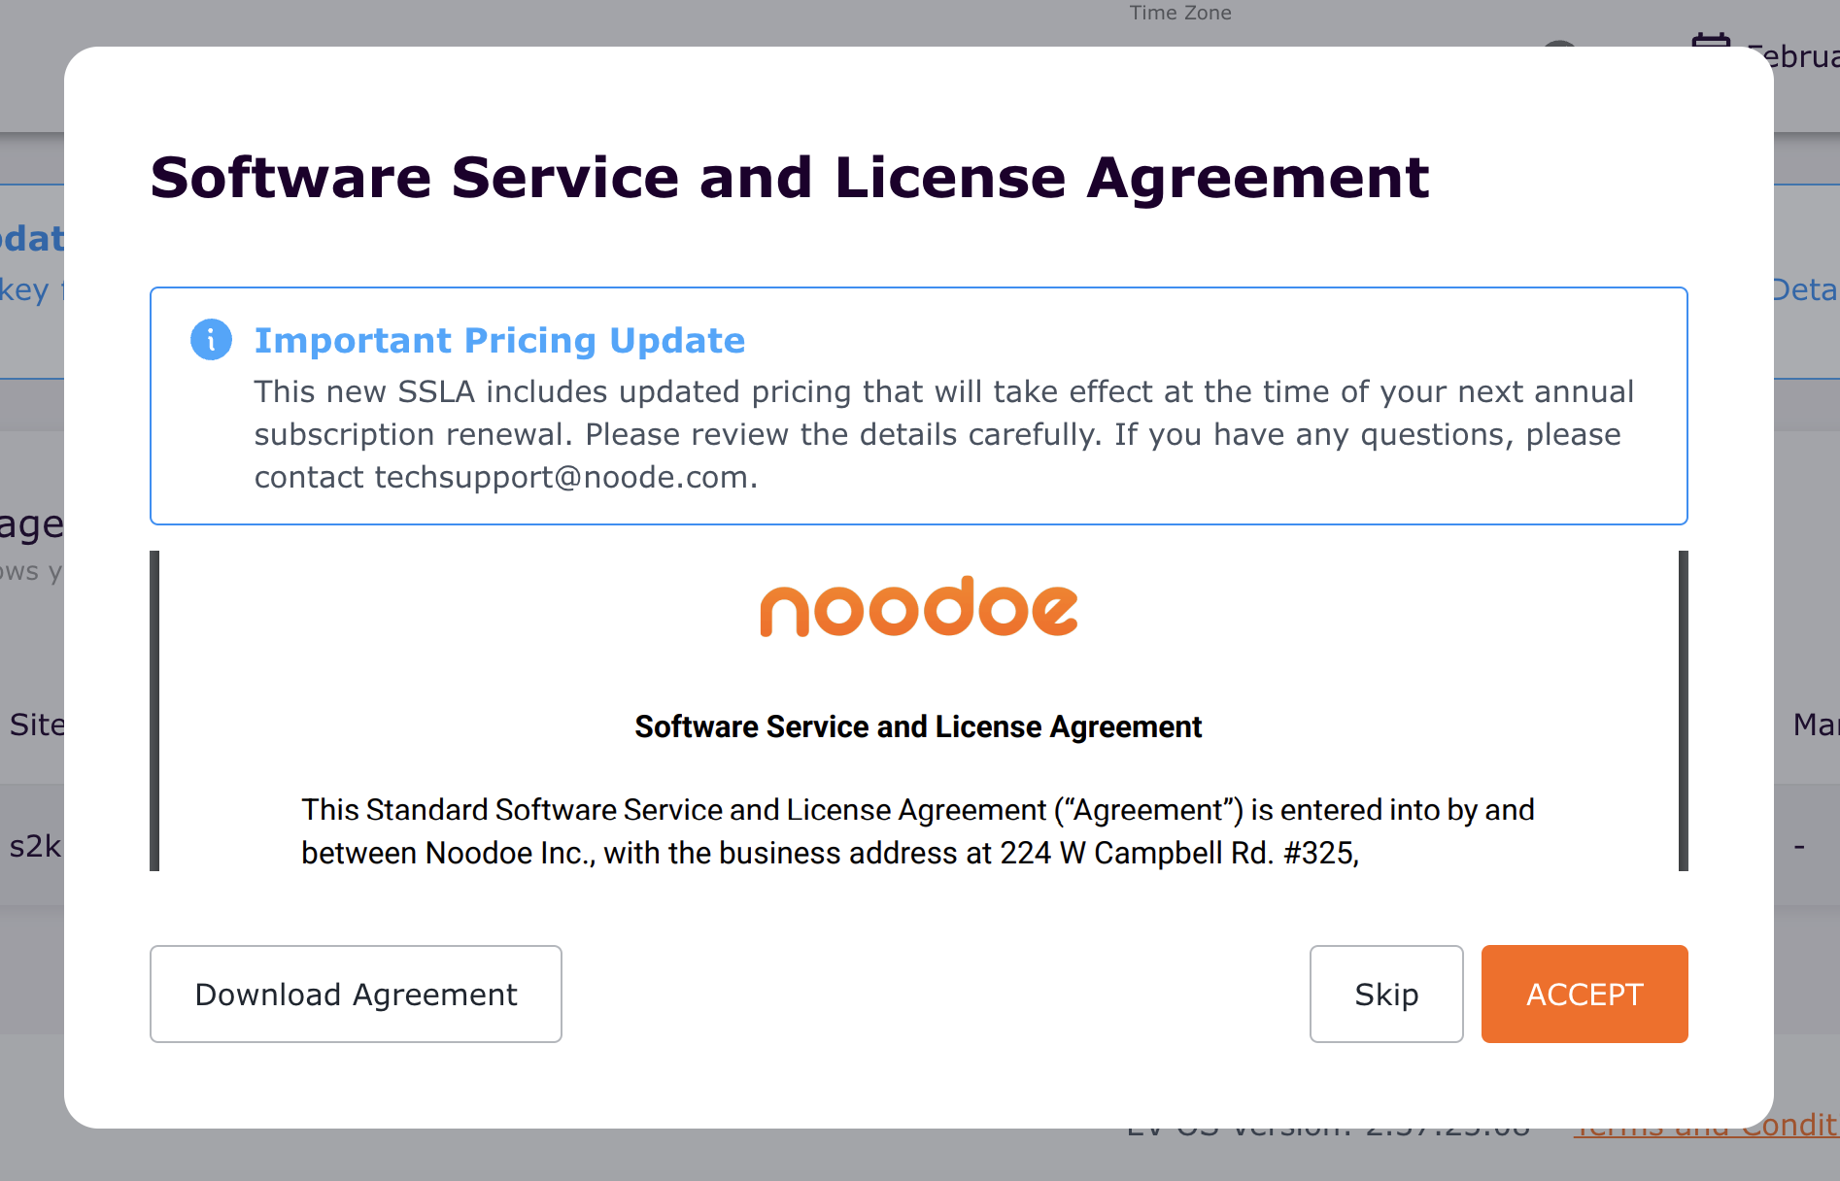Screen dimensions: 1840x1181
Task: Click the left dark border of the agreement viewer
Action: (x=154, y=710)
